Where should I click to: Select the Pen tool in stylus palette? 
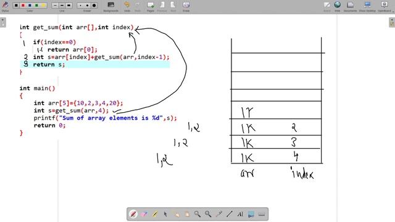pyautogui.click(x=133, y=214)
